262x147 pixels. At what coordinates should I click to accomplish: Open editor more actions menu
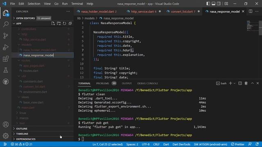tap(257, 11)
